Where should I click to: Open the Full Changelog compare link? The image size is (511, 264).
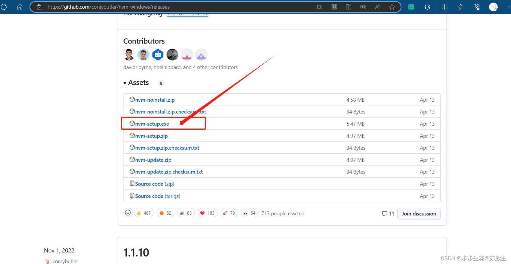187,15
